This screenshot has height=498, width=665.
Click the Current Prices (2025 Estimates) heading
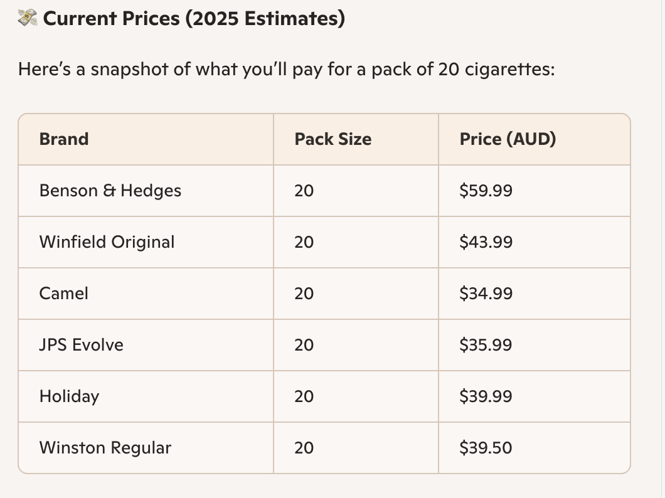coord(194,19)
